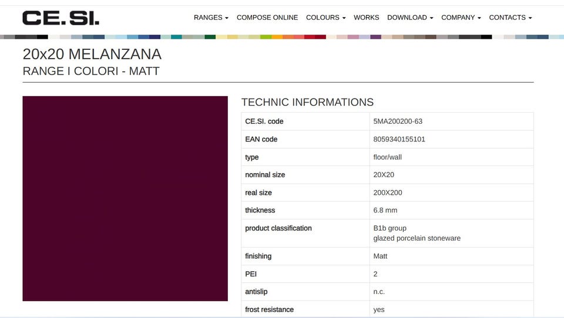
Task: Expand the COLOURS dropdown menu
Action: tap(326, 18)
